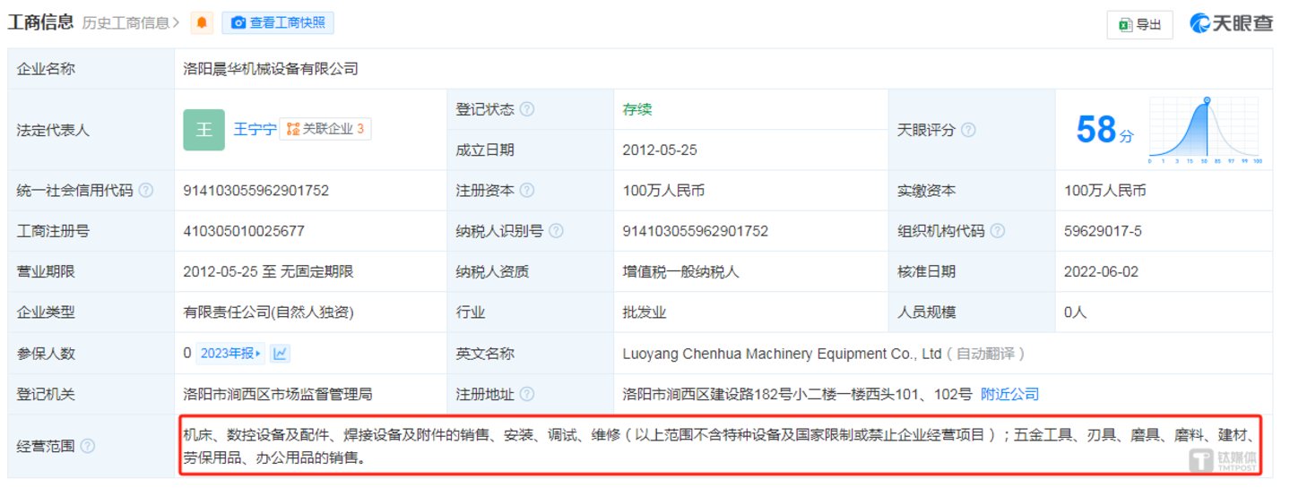
Task: Open trend chart icon beside 2023年报
Action: click(x=281, y=354)
